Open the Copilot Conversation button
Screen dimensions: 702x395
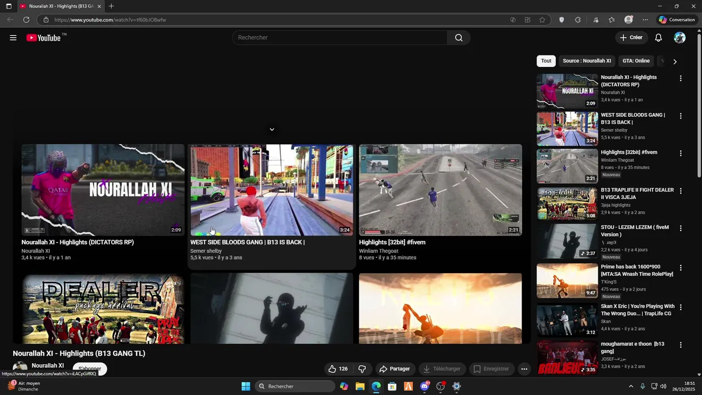[x=677, y=20]
